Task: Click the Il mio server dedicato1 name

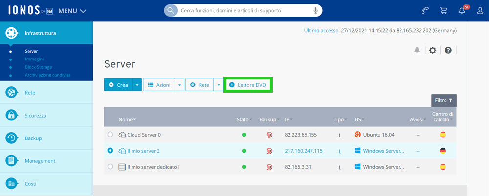Action: (154, 167)
